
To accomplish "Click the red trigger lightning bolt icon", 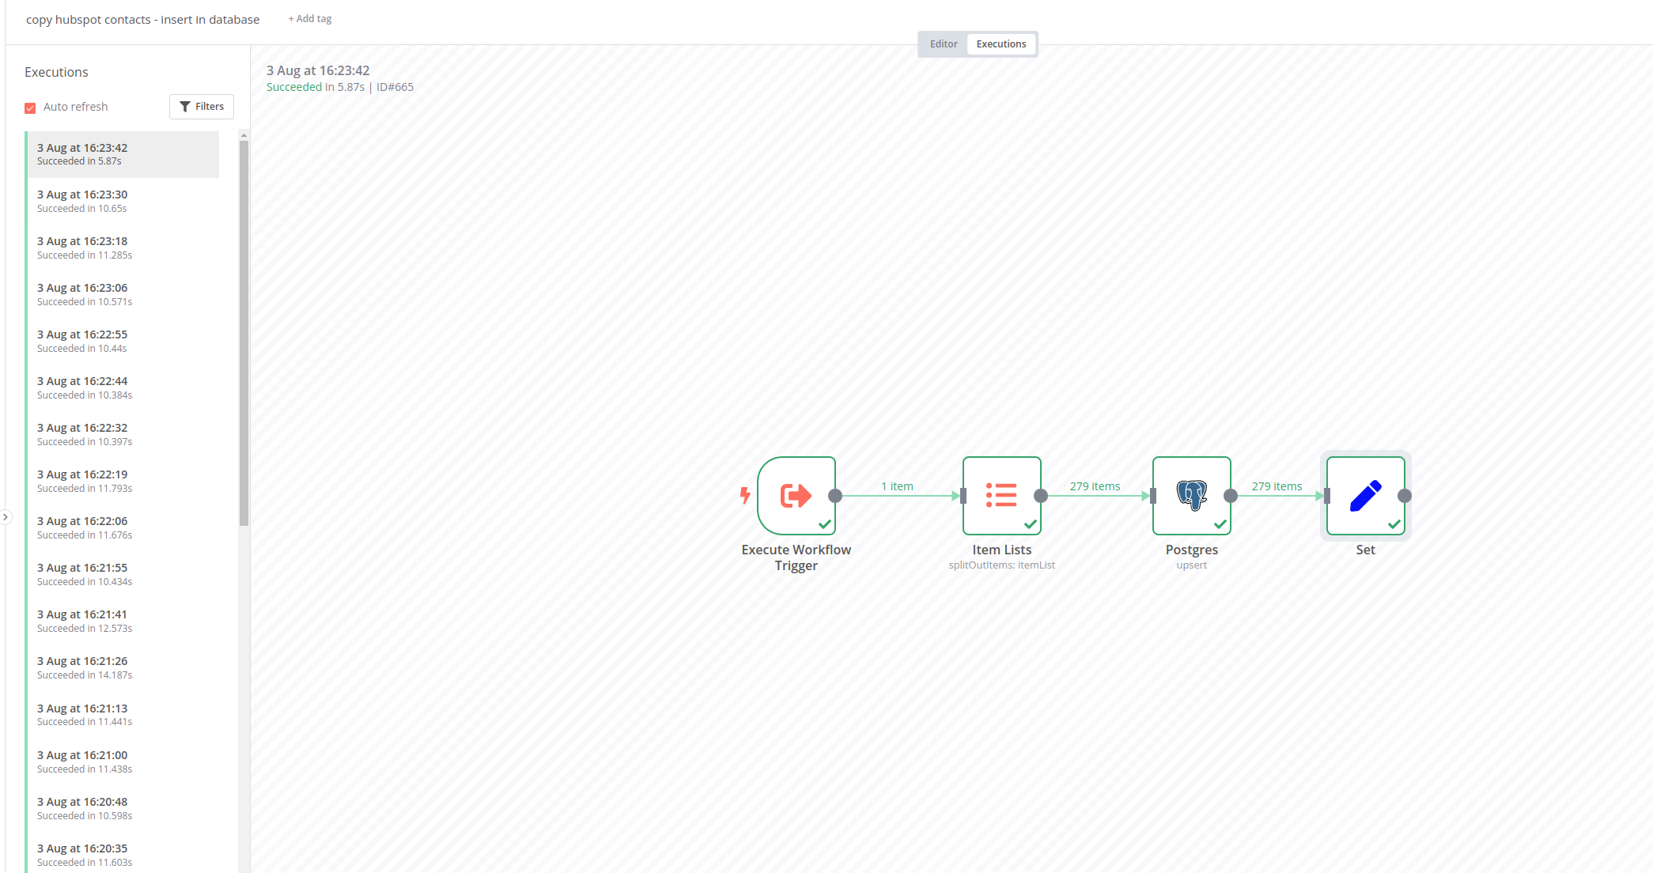I will [745, 496].
